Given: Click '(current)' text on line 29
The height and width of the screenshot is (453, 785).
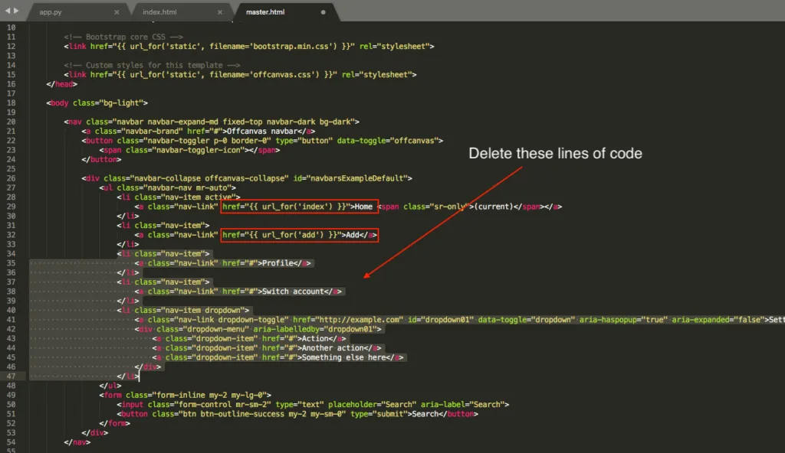Looking at the screenshot, I should [494, 207].
